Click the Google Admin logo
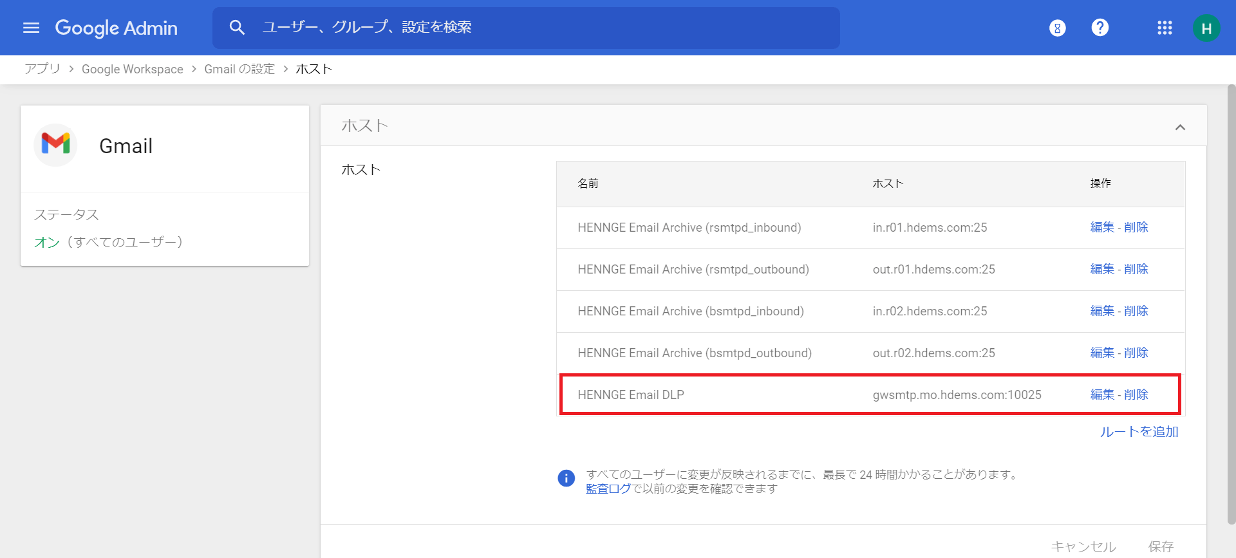1236x558 pixels. click(117, 28)
